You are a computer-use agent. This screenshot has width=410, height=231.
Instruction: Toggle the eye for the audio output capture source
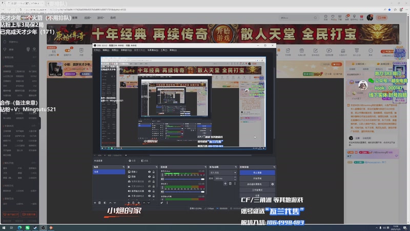[x=149, y=191]
